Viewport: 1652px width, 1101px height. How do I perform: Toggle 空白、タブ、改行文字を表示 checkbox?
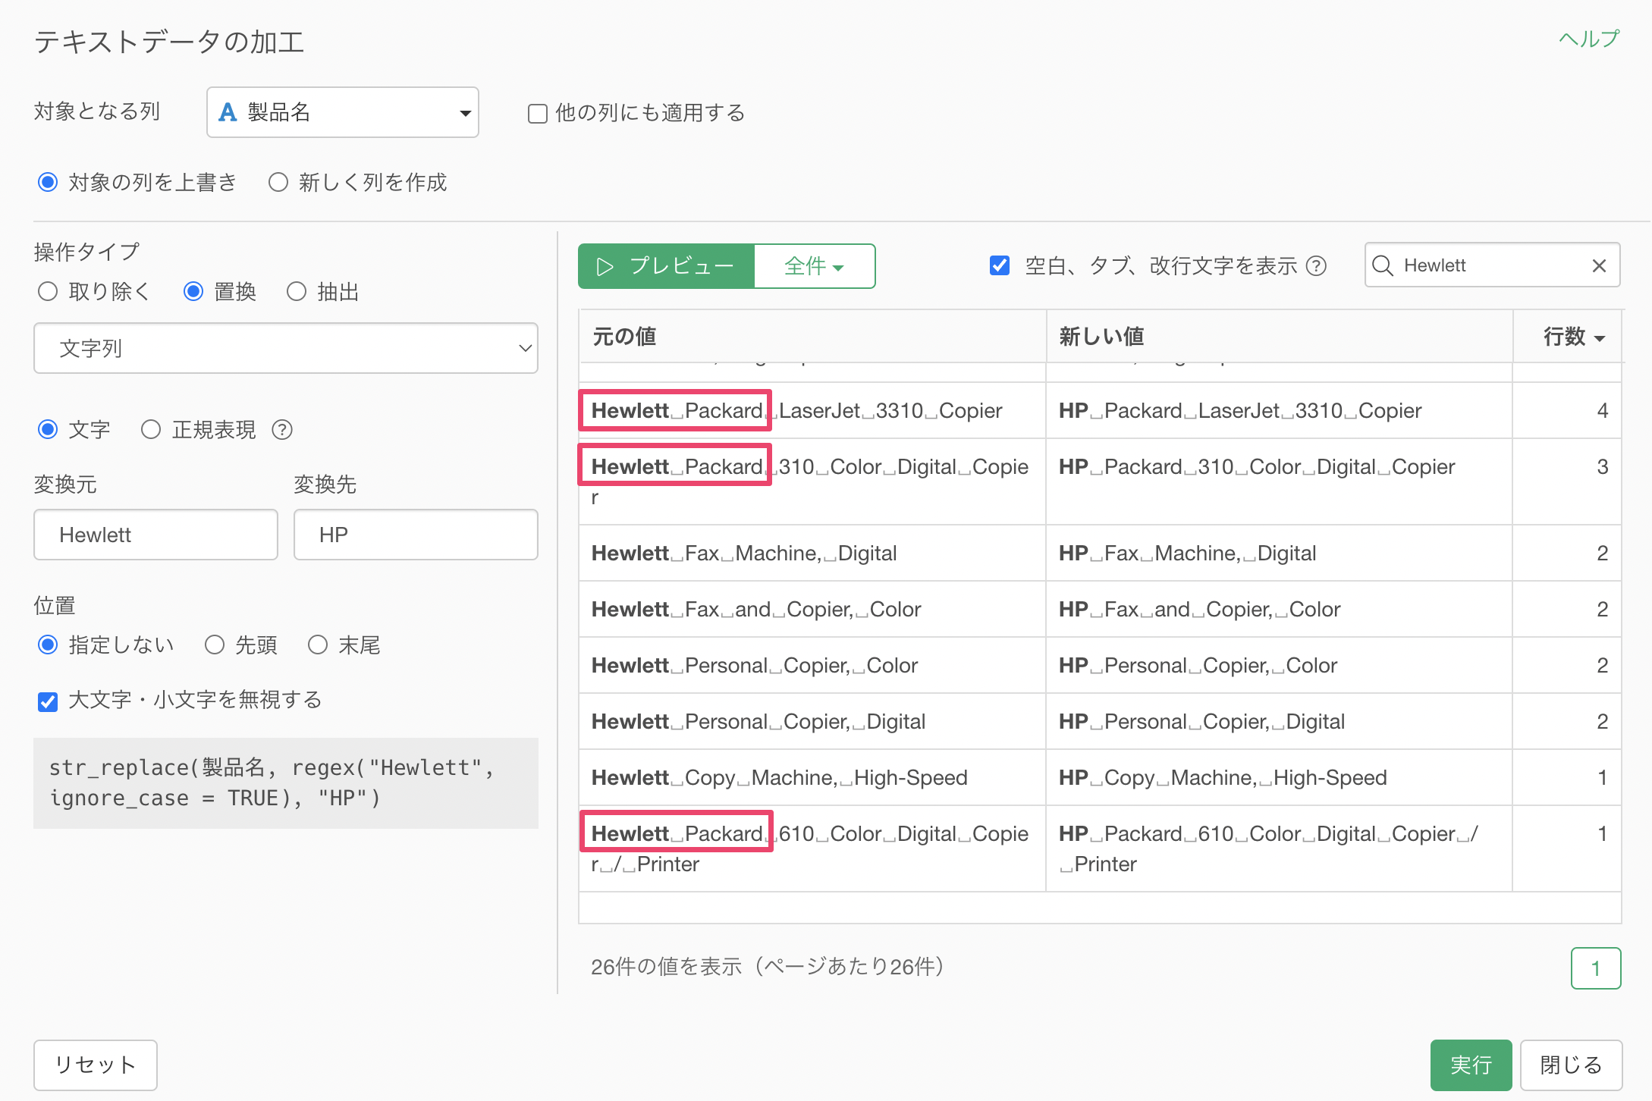click(1000, 265)
